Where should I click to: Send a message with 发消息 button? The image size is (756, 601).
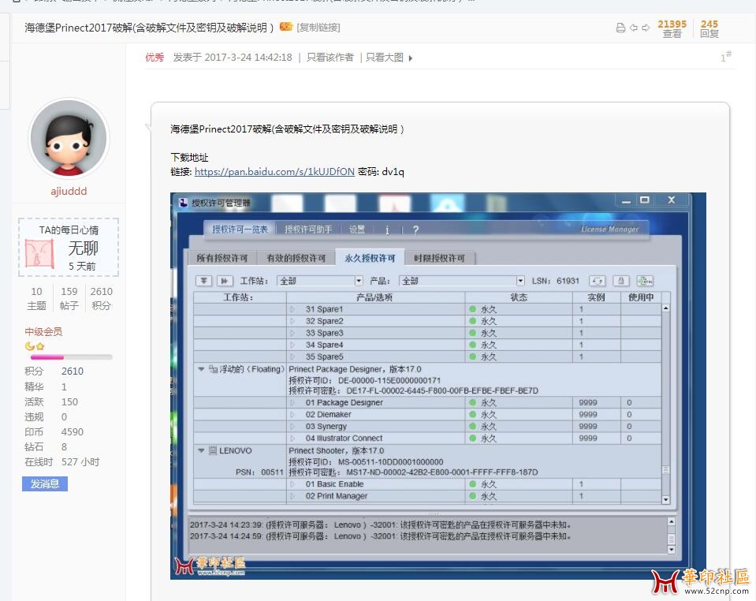45,483
